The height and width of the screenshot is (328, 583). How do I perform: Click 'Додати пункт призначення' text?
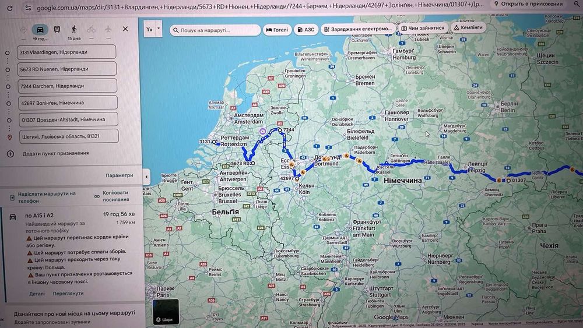pos(56,153)
